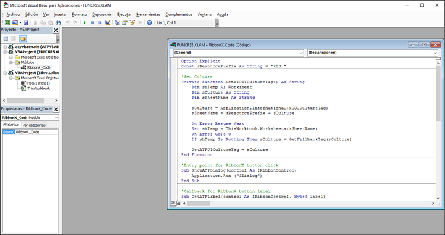Select ThisWorkbook in project tree

click(39, 88)
